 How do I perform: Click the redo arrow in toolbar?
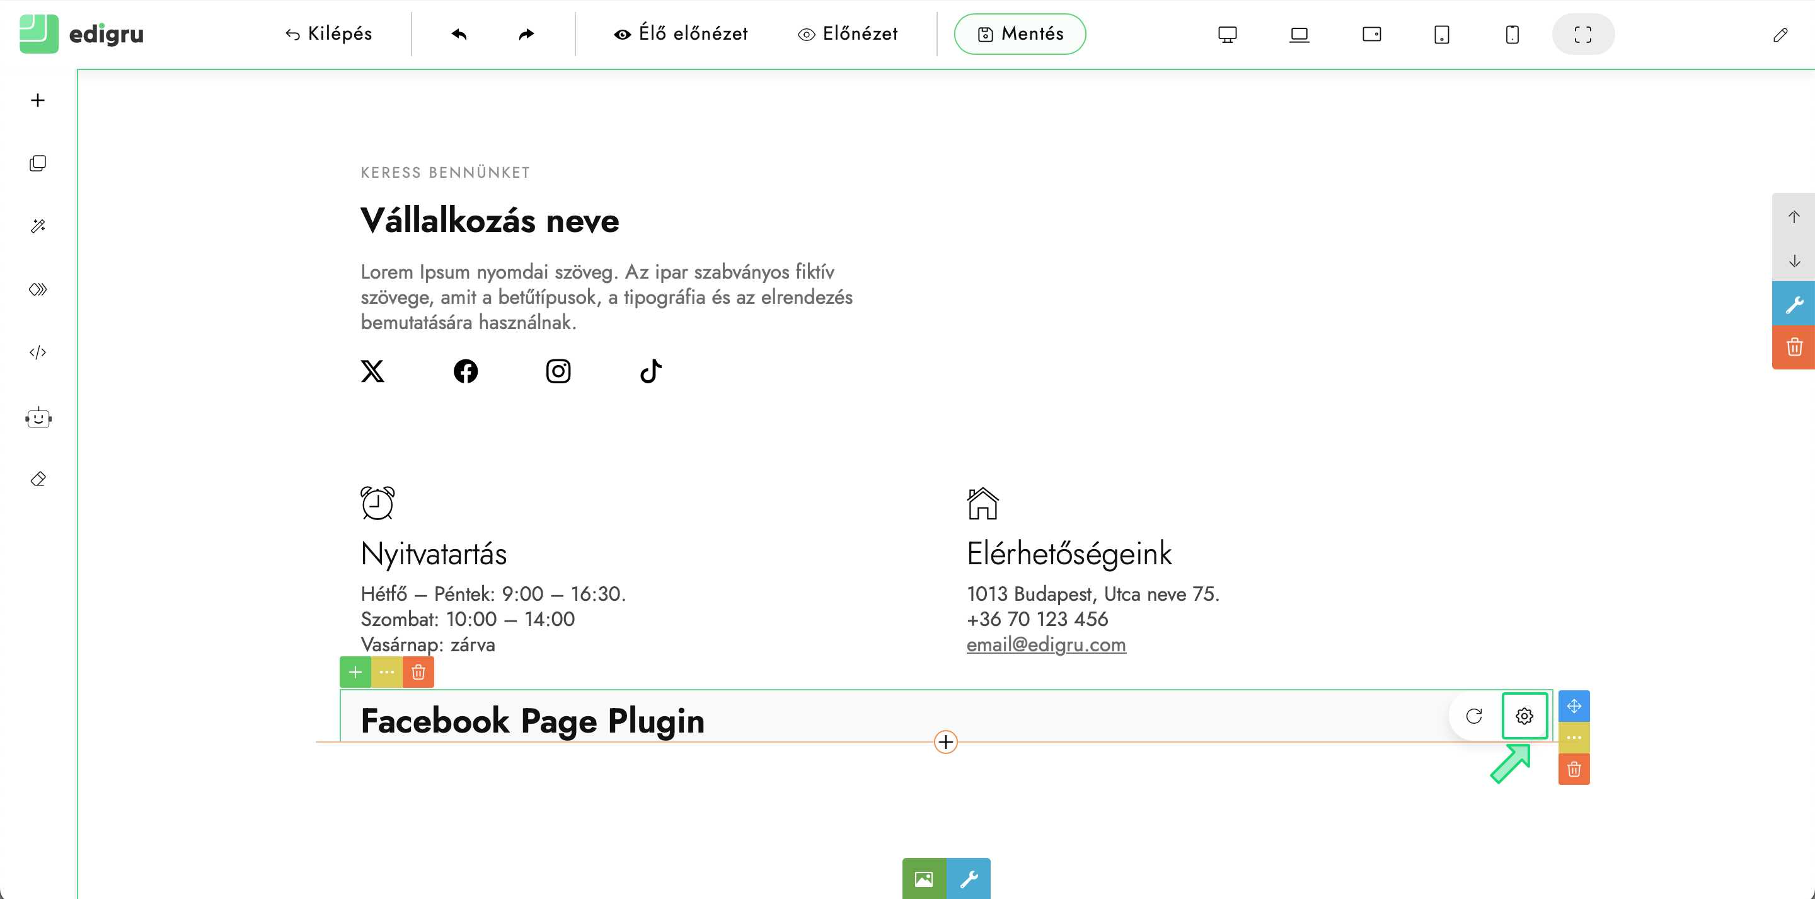(526, 34)
